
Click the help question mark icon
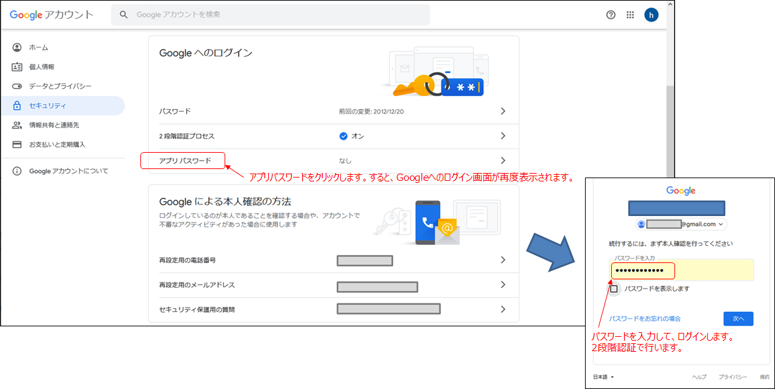610,15
